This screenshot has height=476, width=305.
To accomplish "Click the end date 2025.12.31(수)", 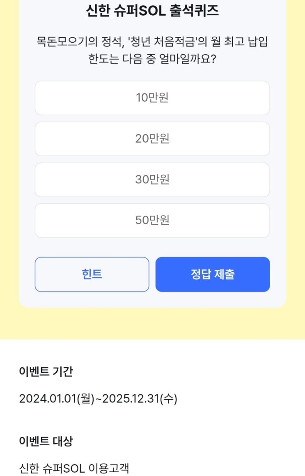I will [x=140, y=399].
